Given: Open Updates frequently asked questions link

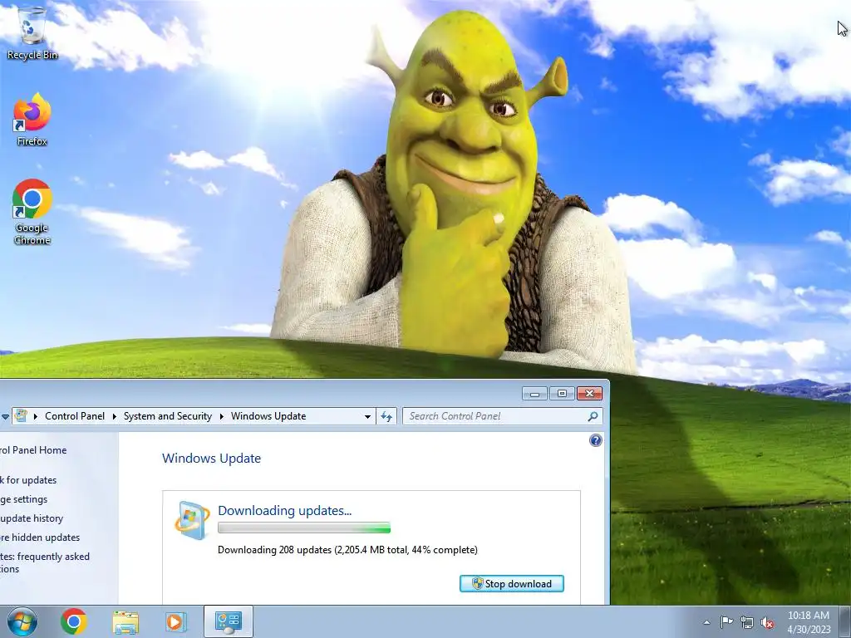Looking at the screenshot, I should pos(45,562).
